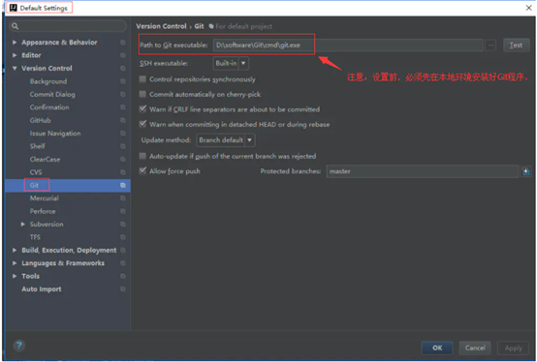Viewport: 537px width, 362px height.
Task: Click the Test button for Git executable
Action: [x=516, y=45]
